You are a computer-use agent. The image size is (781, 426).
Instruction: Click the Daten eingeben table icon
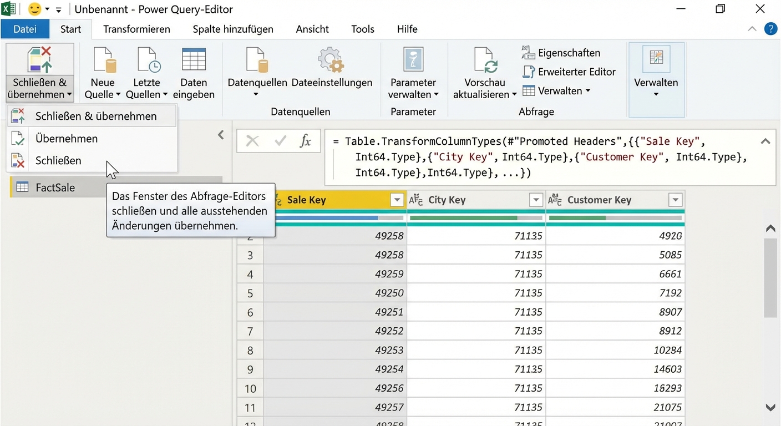[194, 60]
